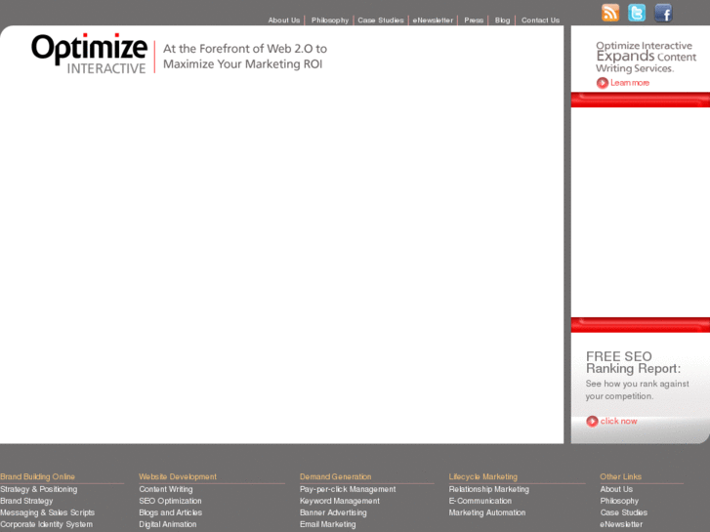Open Email Marketing footer link
Screen dimensions: 710x532
(x=328, y=524)
